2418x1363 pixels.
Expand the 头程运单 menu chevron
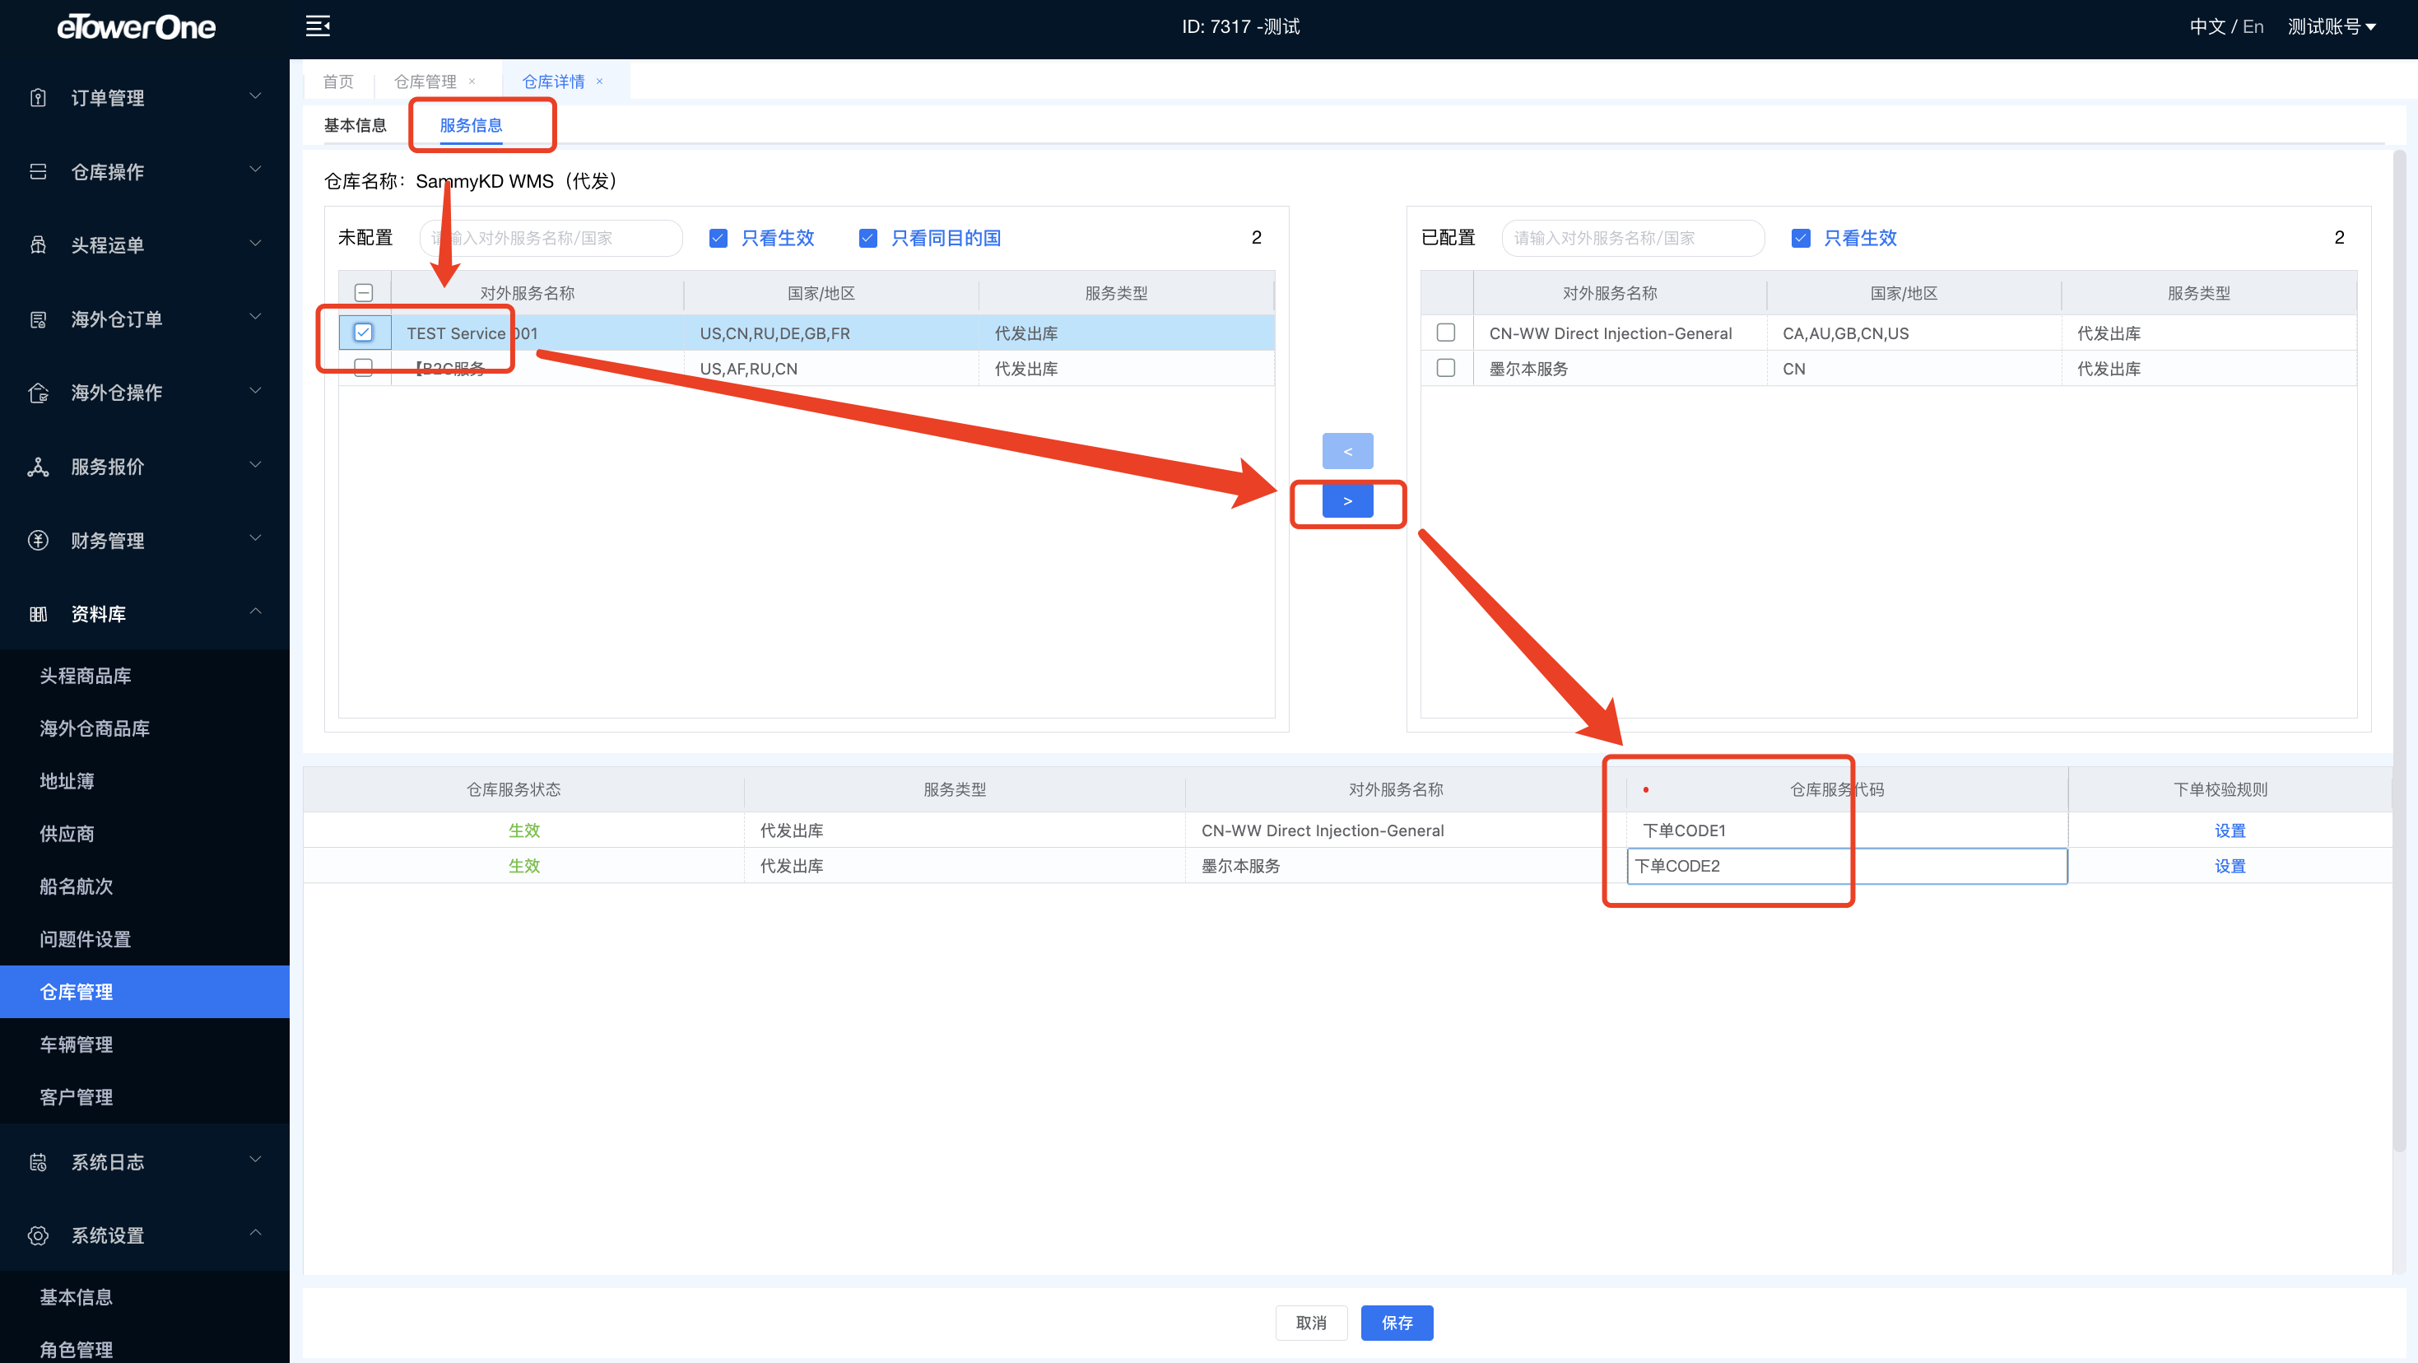coord(255,244)
